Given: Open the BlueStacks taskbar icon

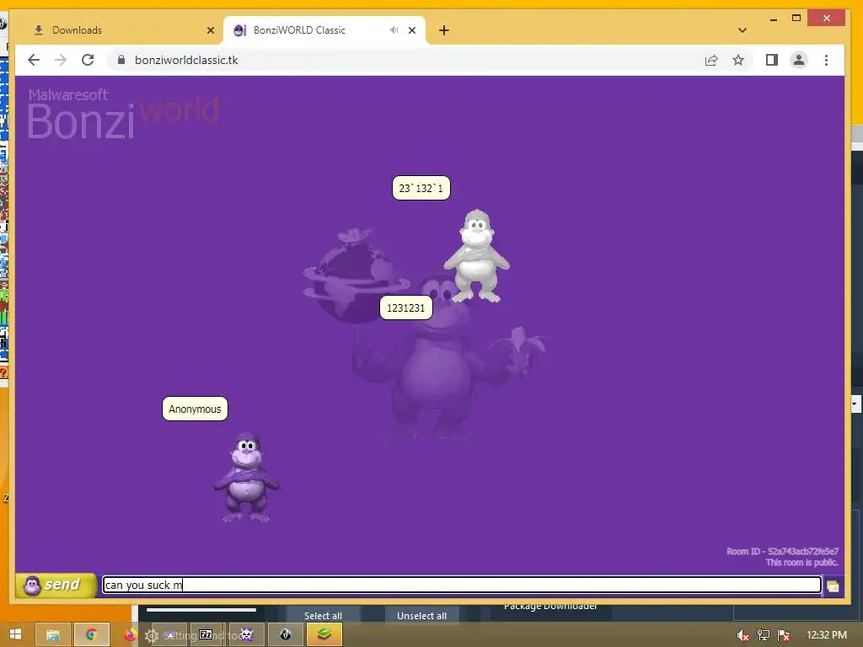Looking at the screenshot, I should click(x=324, y=635).
